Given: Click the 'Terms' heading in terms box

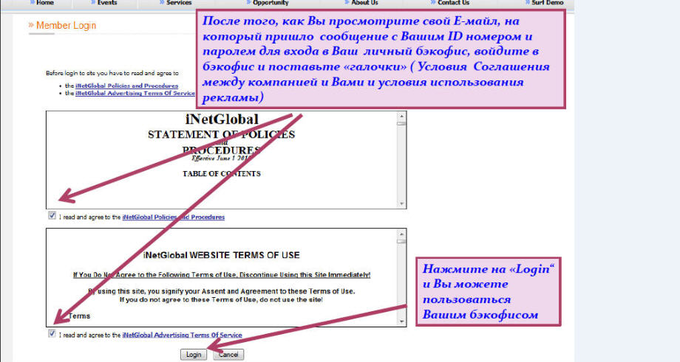Looking at the screenshot, I should pos(79,316).
